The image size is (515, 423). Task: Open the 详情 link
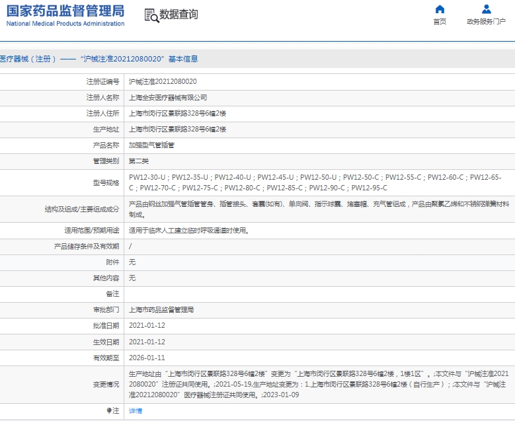coord(136,411)
